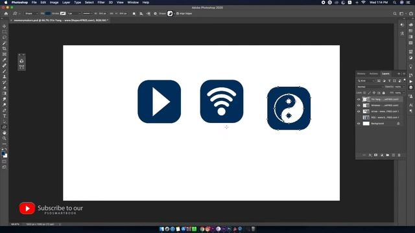415x233 pixels.
Task: Open the Photoshop application menu
Action: (19, 3)
